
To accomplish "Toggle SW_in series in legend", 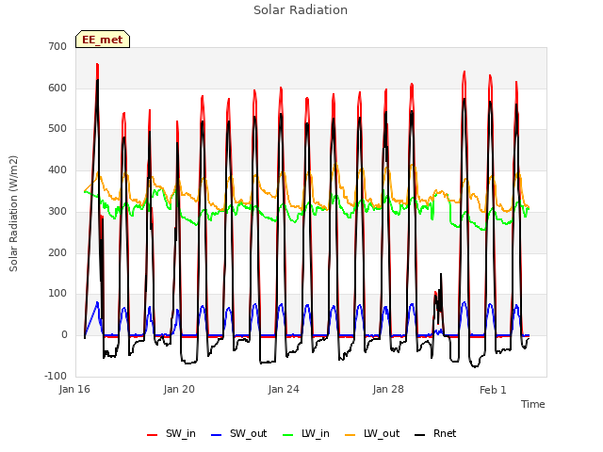I will (171, 433).
